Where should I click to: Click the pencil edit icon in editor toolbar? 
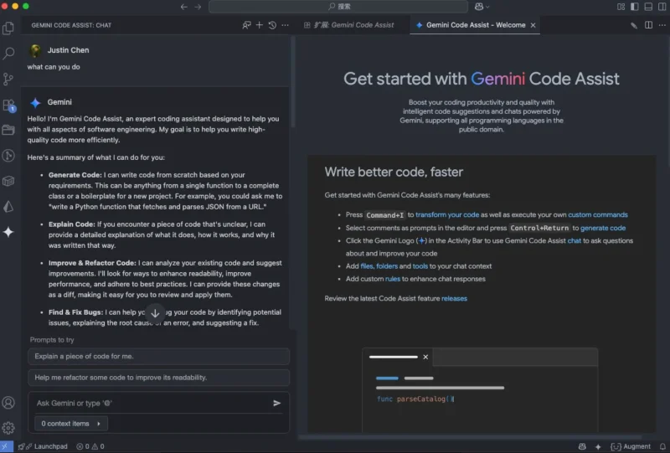(x=634, y=26)
